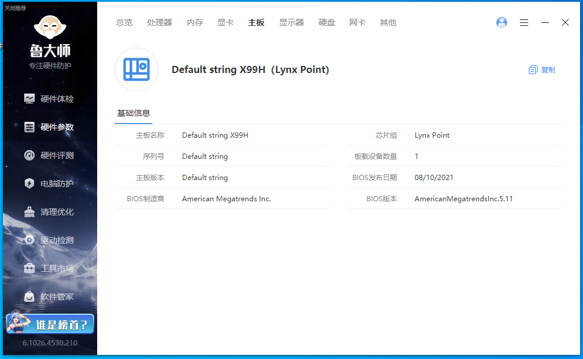Screen dimensions: 583x359
Task: Click the 驱动检测 driver gear icon
Action: click(29, 240)
